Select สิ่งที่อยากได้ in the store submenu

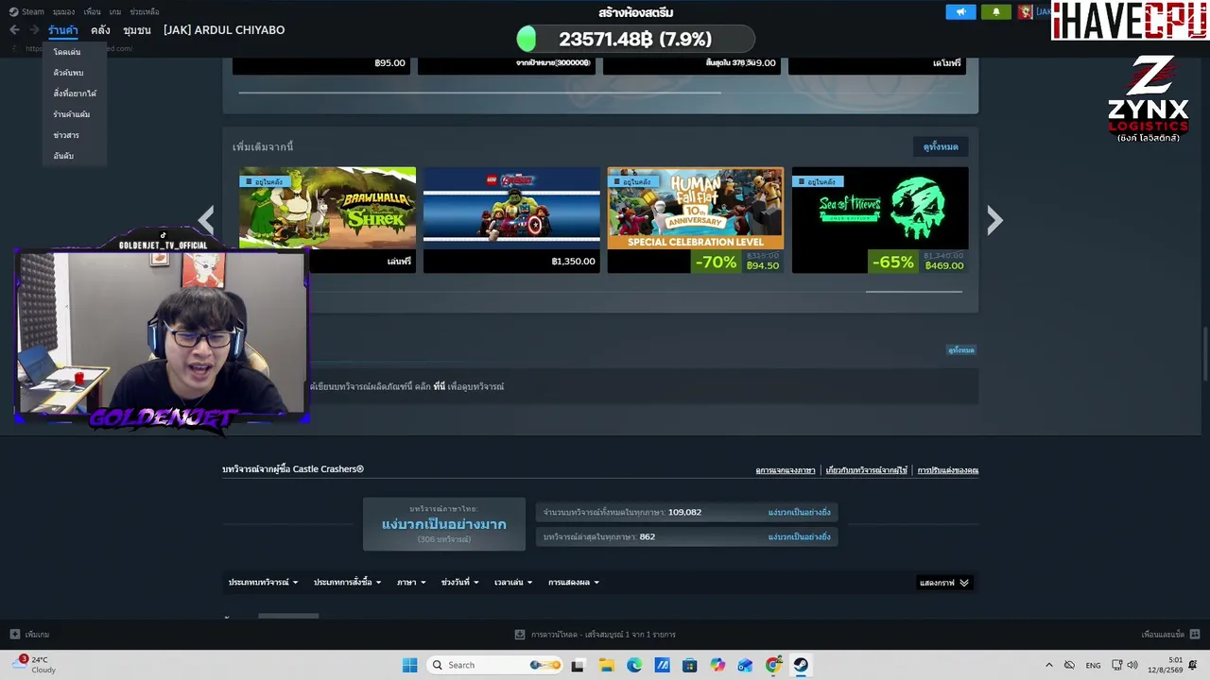point(75,93)
